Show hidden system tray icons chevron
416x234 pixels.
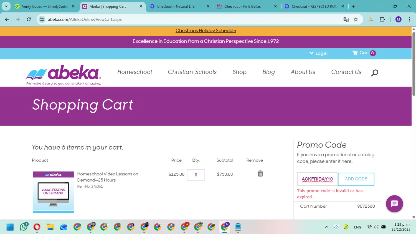(326, 227)
